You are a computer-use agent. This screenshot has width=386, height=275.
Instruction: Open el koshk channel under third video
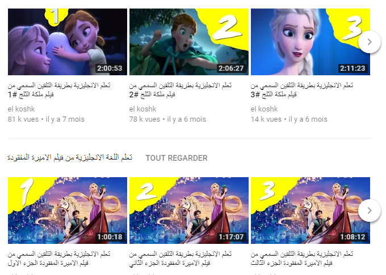264,109
